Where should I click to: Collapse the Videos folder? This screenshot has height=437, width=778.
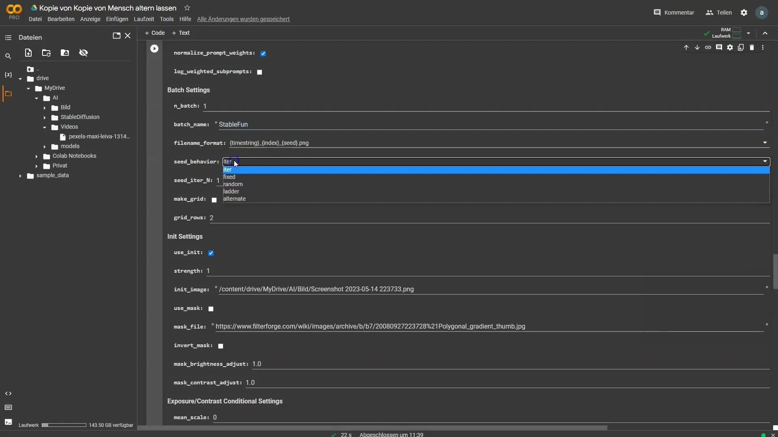coord(45,127)
